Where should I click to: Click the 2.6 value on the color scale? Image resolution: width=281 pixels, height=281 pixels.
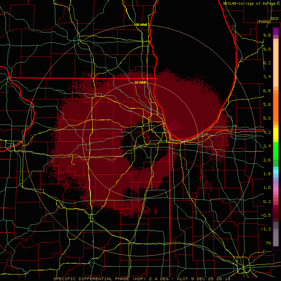tap(267, 160)
